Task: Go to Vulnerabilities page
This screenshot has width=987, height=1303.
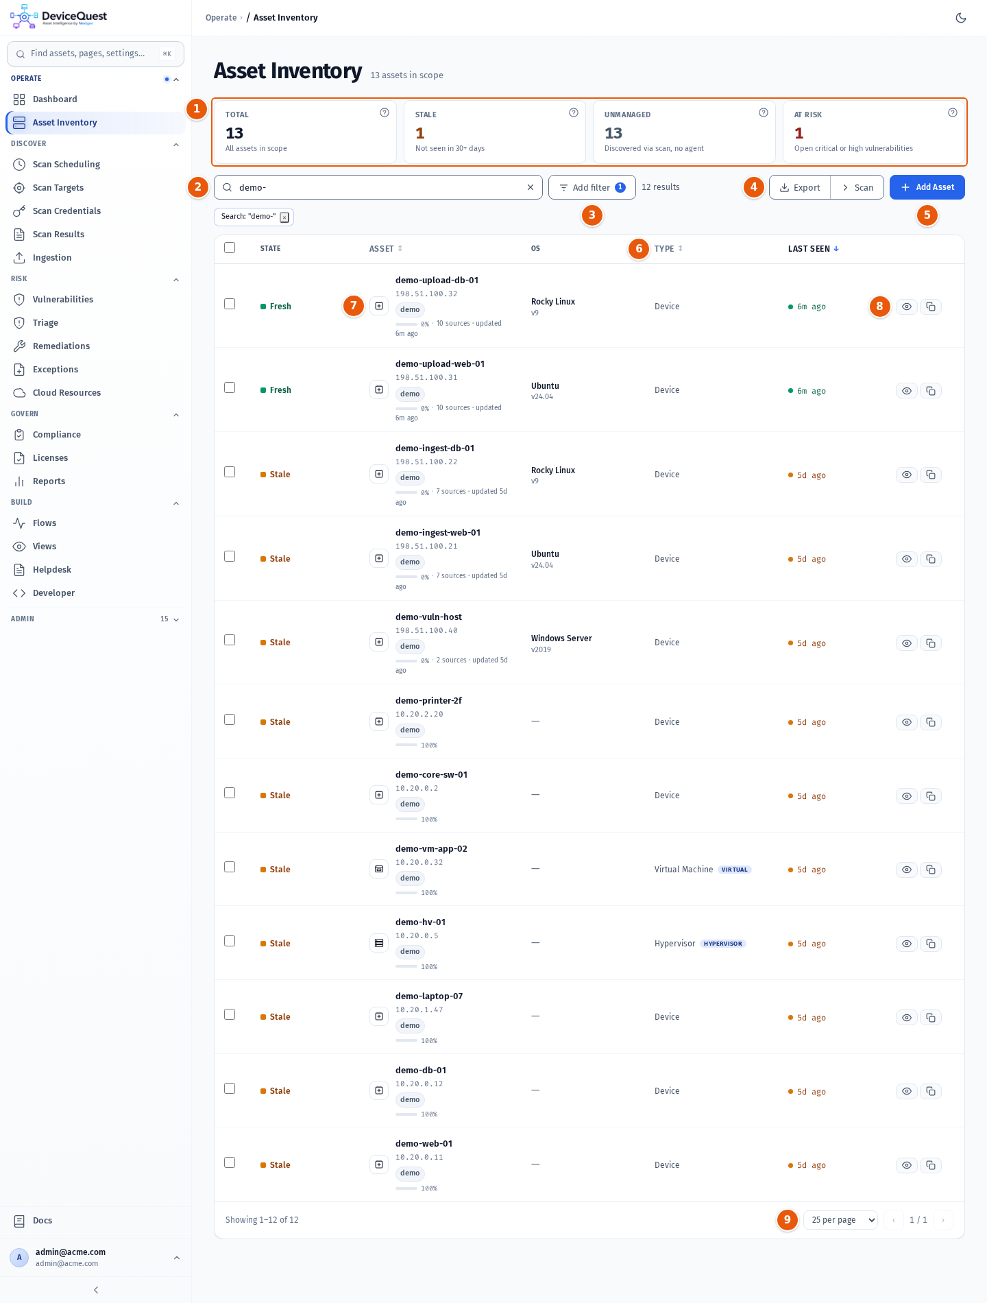Action: [x=95, y=300]
